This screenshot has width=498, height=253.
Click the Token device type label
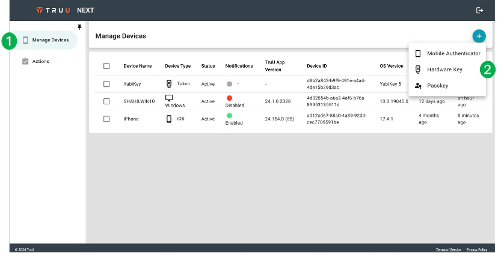[x=183, y=83]
